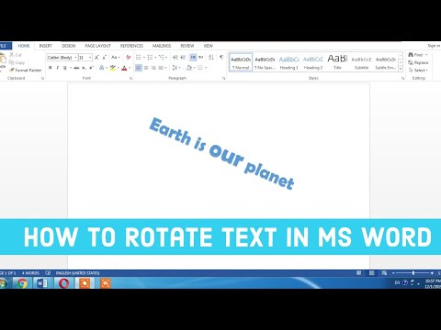
Task: Click the Grow Font icon
Action: point(96,57)
